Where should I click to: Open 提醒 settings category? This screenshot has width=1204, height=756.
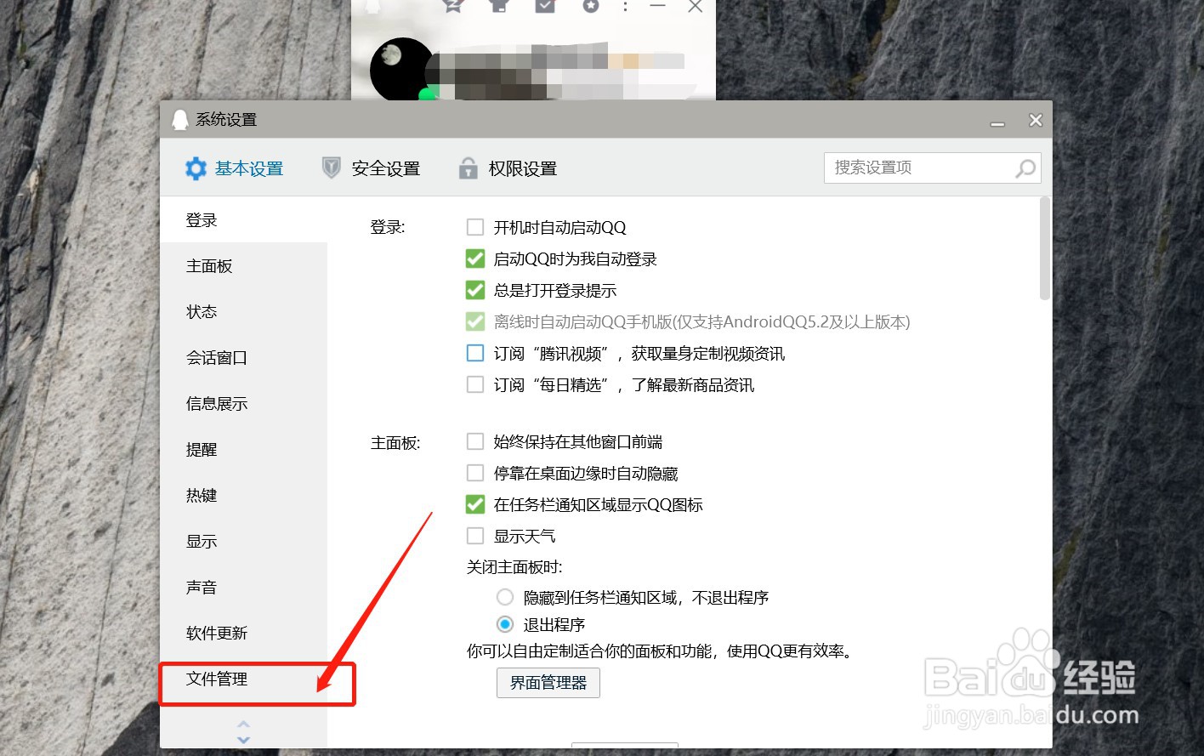pos(243,450)
